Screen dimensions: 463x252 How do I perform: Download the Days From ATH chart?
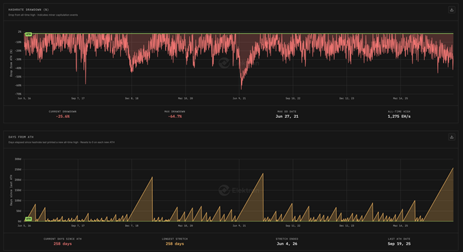coord(451,137)
